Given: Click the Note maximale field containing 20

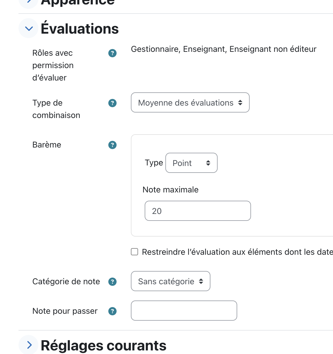Looking at the screenshot, I should click(x=198, y=211).
